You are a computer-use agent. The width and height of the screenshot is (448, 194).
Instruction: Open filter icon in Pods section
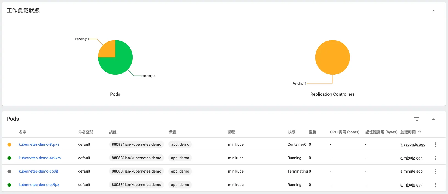pos(417,119)
